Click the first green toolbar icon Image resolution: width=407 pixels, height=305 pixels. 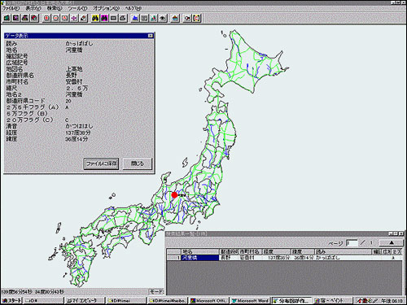7,18
